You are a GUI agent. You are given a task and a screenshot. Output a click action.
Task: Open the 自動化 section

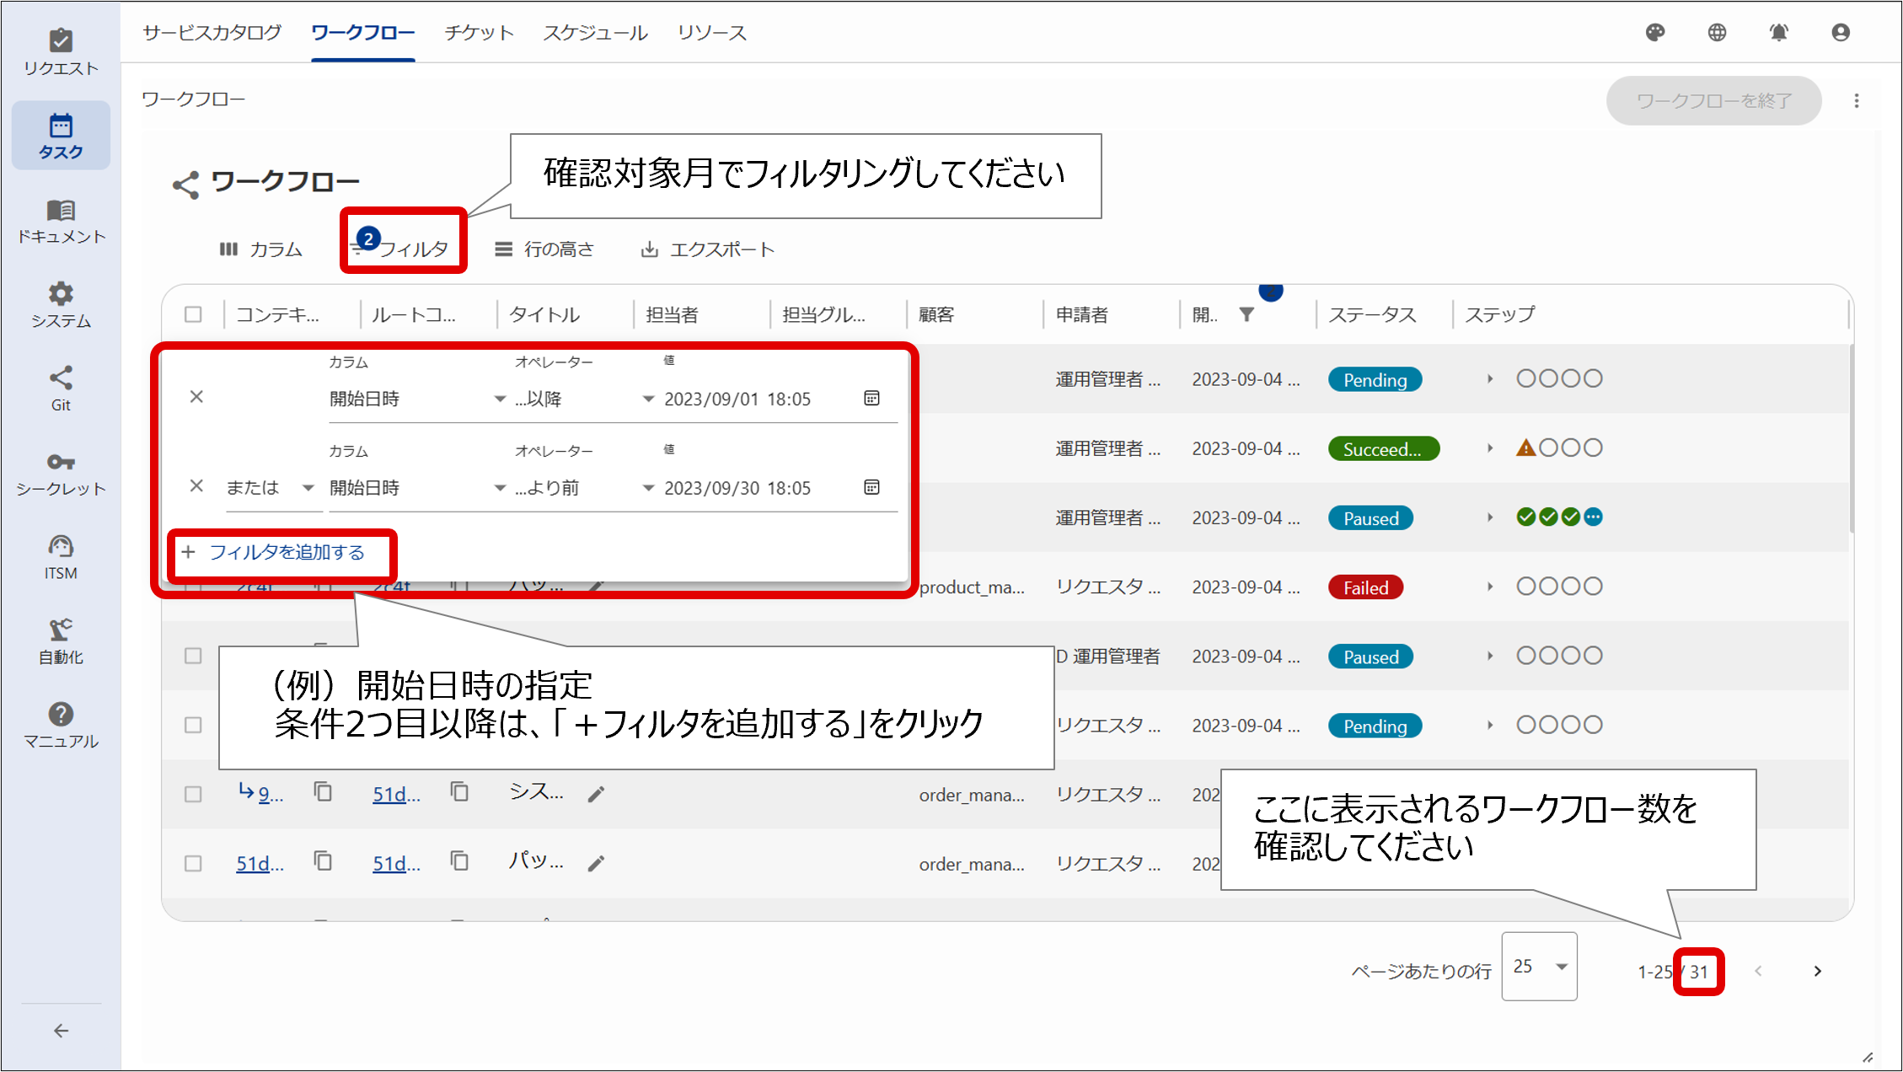pos(60,641)
